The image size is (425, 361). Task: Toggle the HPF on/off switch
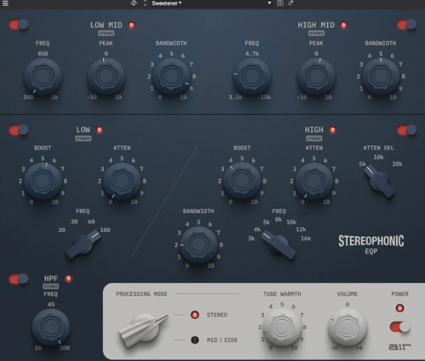tap(19, 278)
